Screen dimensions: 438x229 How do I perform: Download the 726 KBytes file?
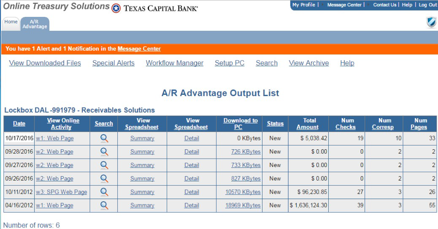(x=246, y=152)
